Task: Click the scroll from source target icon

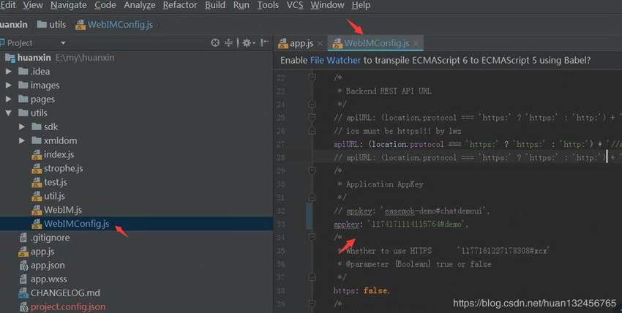Action: tap(215, 43)
